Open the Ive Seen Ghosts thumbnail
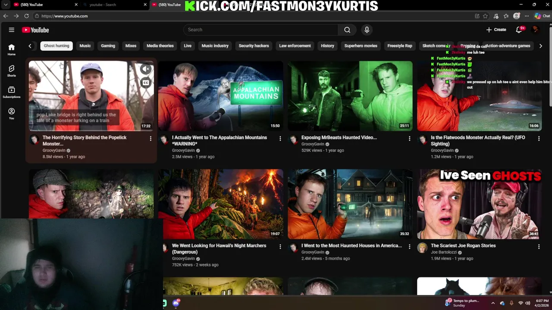 click(480, 204)
